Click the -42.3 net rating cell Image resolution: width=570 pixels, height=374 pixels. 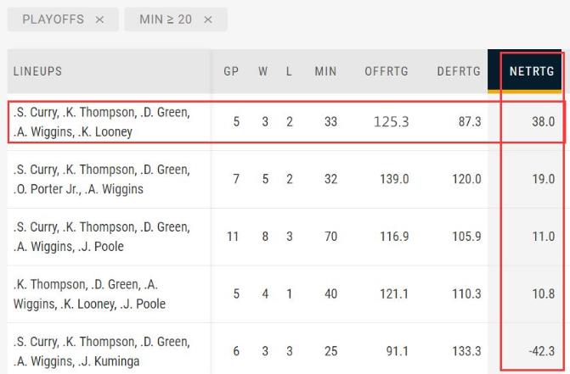coord(541,351)
